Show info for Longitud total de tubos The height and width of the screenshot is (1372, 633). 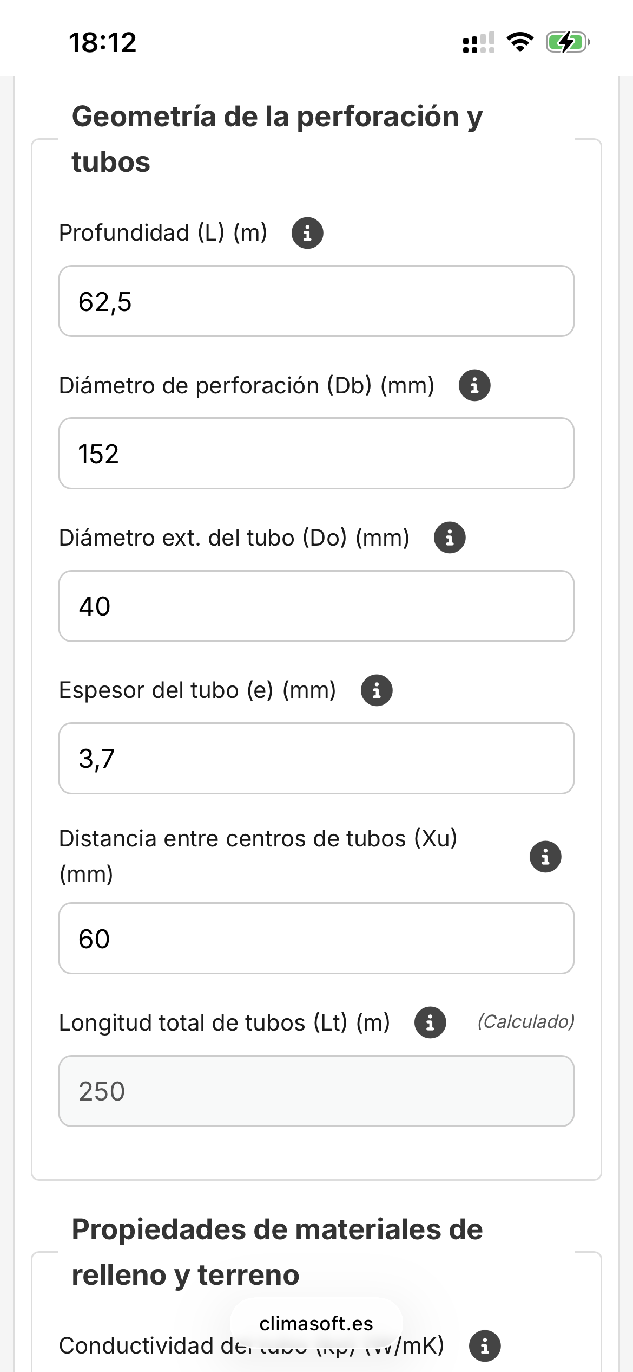click(430, 1023)
